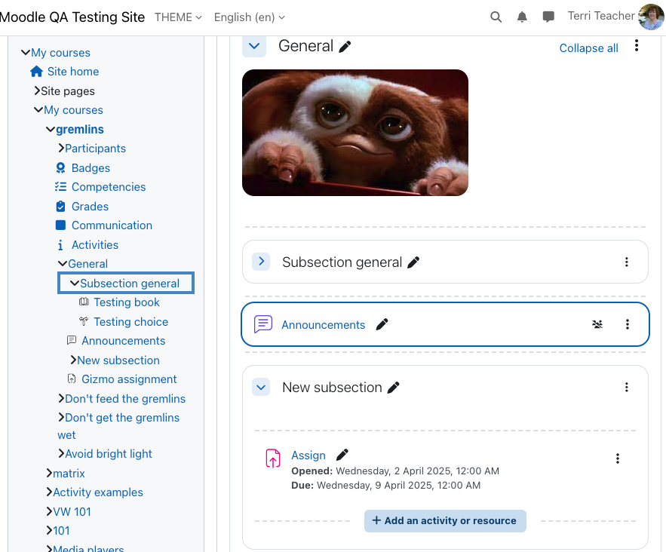Click the Competencies checklist icon
This screenshot has width=666, height=552.
tap(61, 187)
